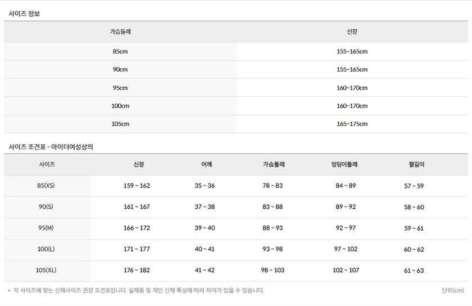Click the 가슴둘레 header in size info table
The width and height of the screenshot is (472, 306).
click(x=120, y=32)
